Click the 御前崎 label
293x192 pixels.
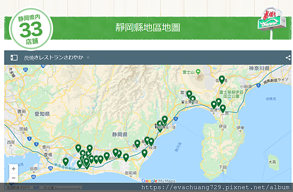131,173
